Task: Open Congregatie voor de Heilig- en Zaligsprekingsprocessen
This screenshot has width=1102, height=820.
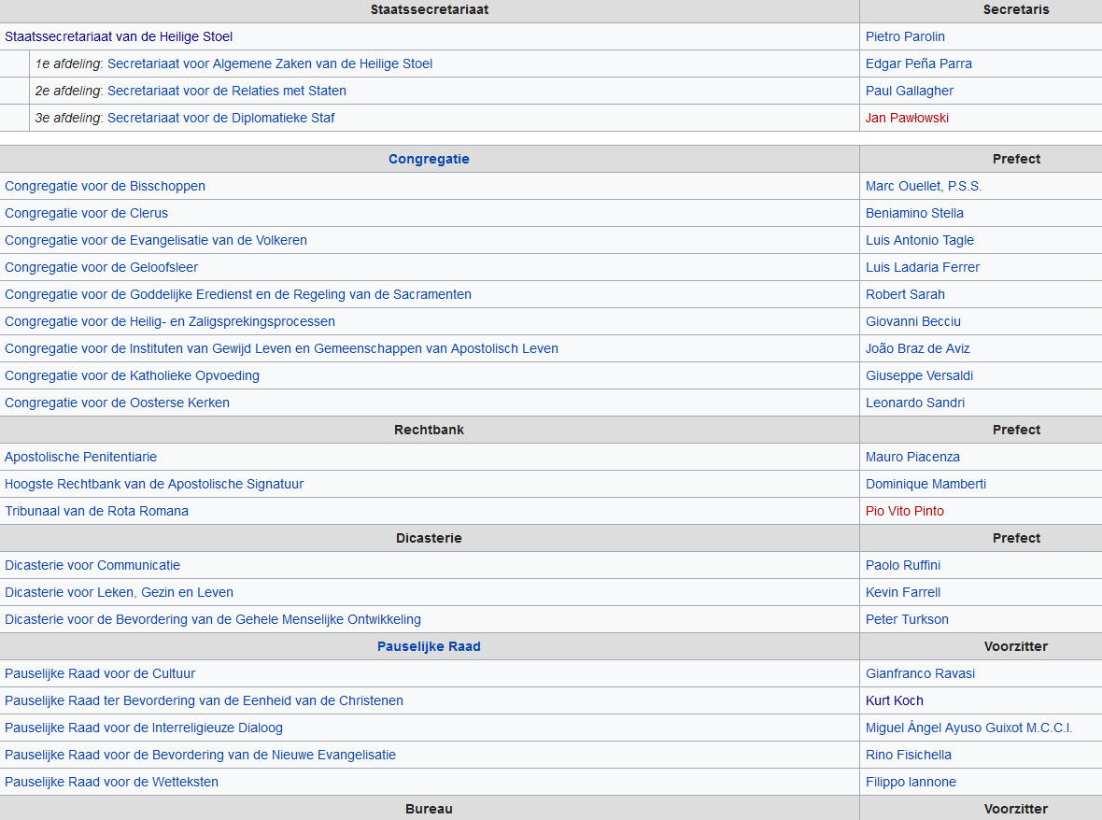Action: pyautogui.click(x=169, y=321)
